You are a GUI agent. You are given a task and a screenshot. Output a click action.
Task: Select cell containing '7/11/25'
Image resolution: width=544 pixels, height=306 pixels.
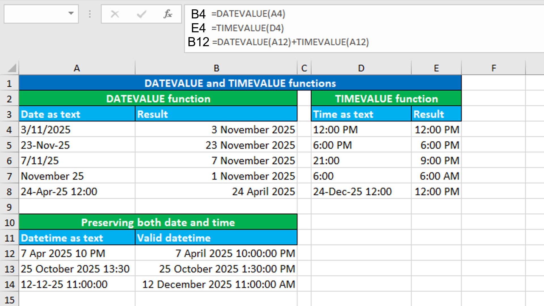pos(77,161)
